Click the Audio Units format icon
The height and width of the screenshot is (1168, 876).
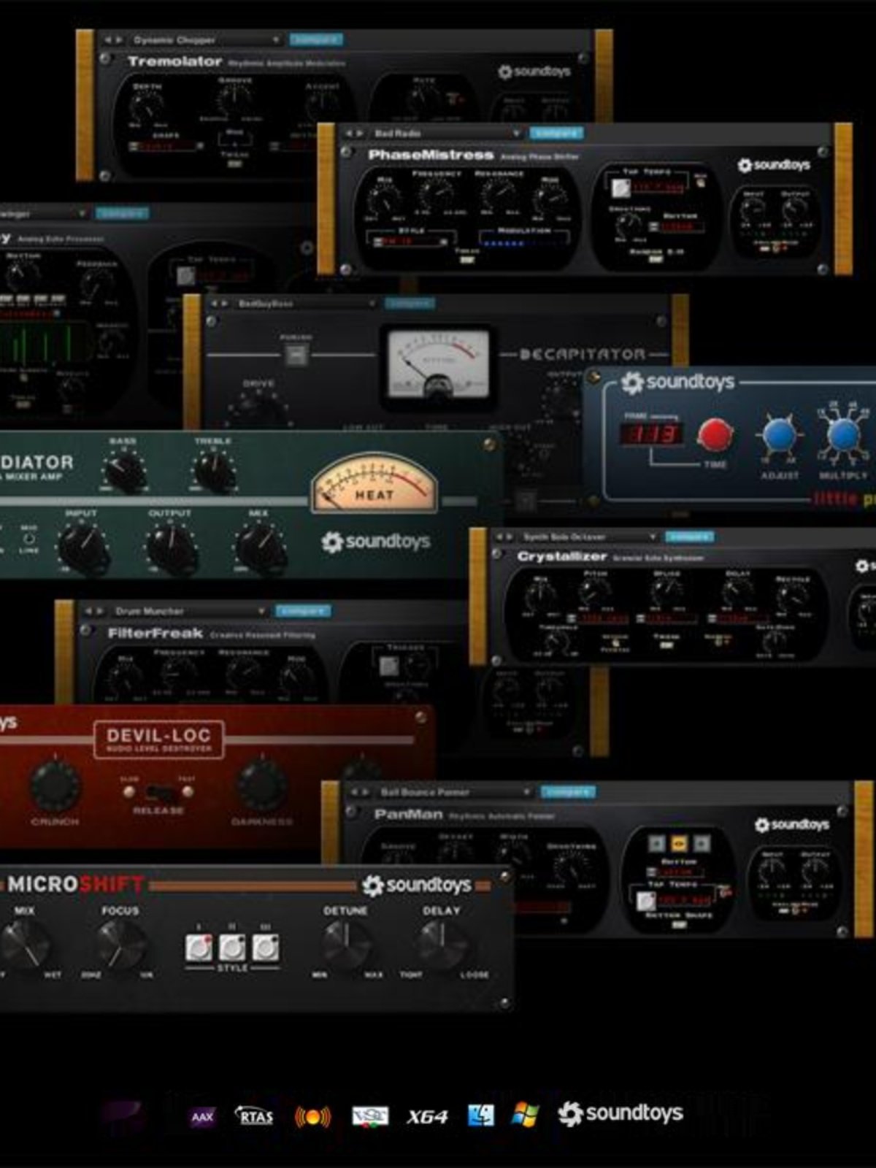(312, 1117)
